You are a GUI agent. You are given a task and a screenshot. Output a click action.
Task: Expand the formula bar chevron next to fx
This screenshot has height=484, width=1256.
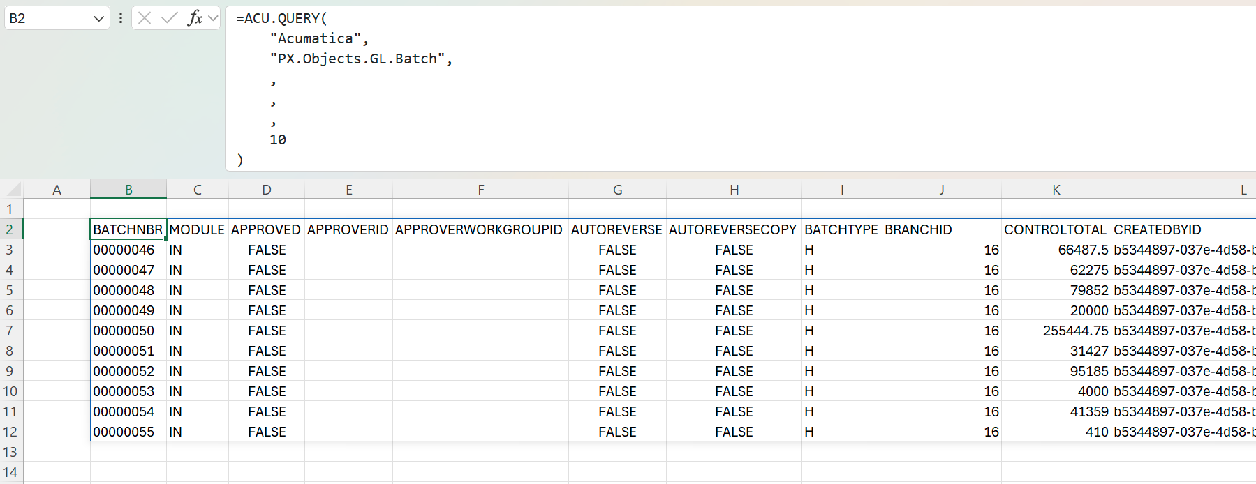coord(213,18)
